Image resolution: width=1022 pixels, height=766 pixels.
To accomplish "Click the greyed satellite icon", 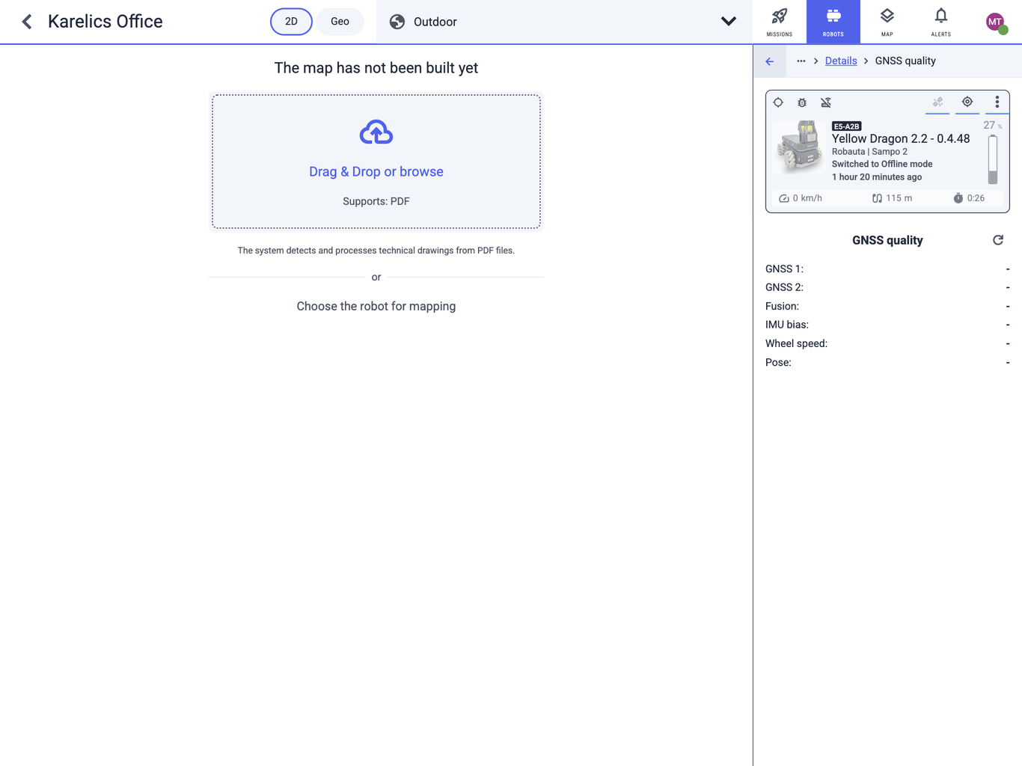I will (x=937, y=102).
